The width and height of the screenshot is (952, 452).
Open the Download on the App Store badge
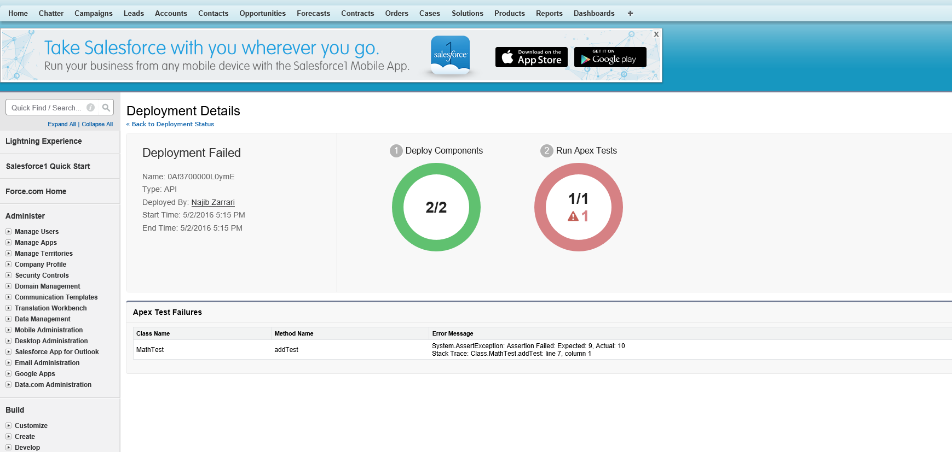[x=531, y=57]
